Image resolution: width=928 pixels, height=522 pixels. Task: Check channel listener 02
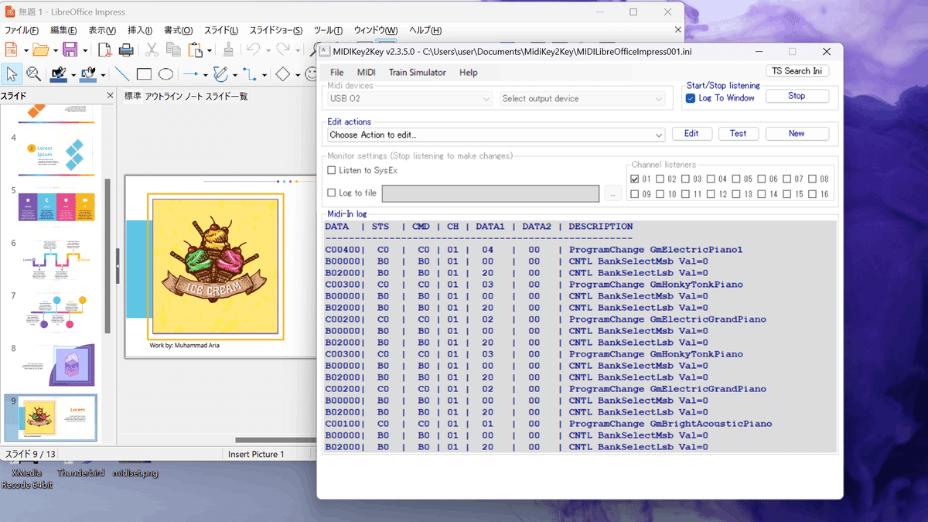coord(660,179)
